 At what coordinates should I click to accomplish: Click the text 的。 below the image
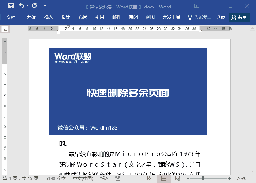[x=64, y=143]
